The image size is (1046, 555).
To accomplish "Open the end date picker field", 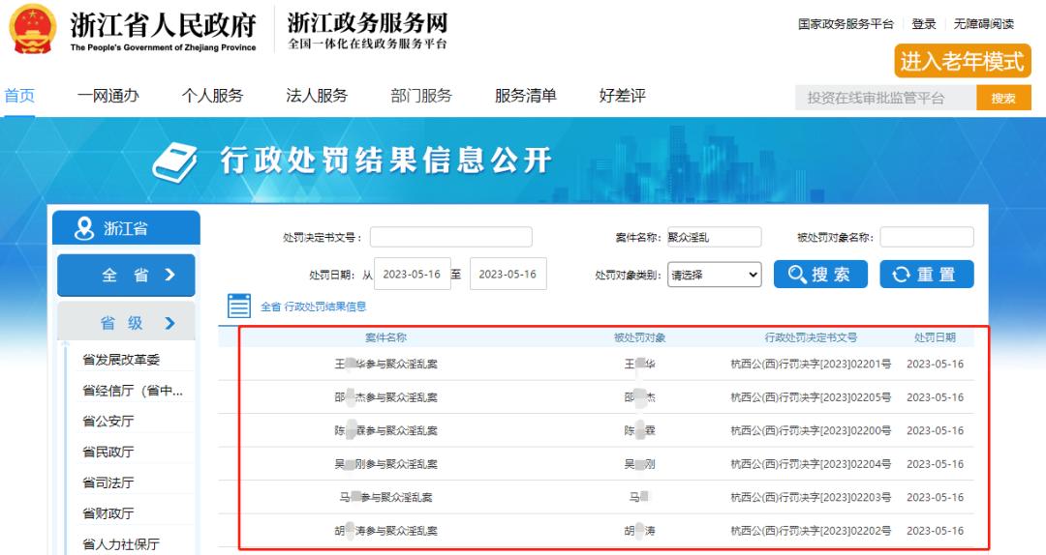I will (x=508, y=274).
